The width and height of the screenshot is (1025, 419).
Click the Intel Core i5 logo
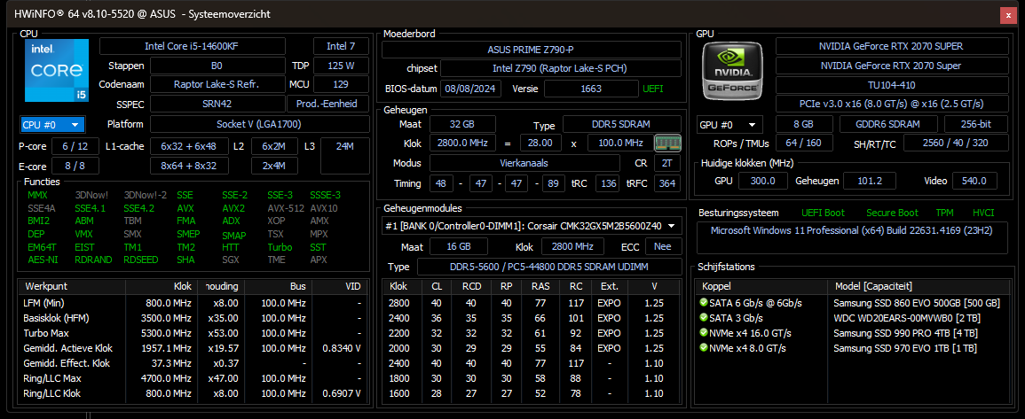(x=57, y=71)
